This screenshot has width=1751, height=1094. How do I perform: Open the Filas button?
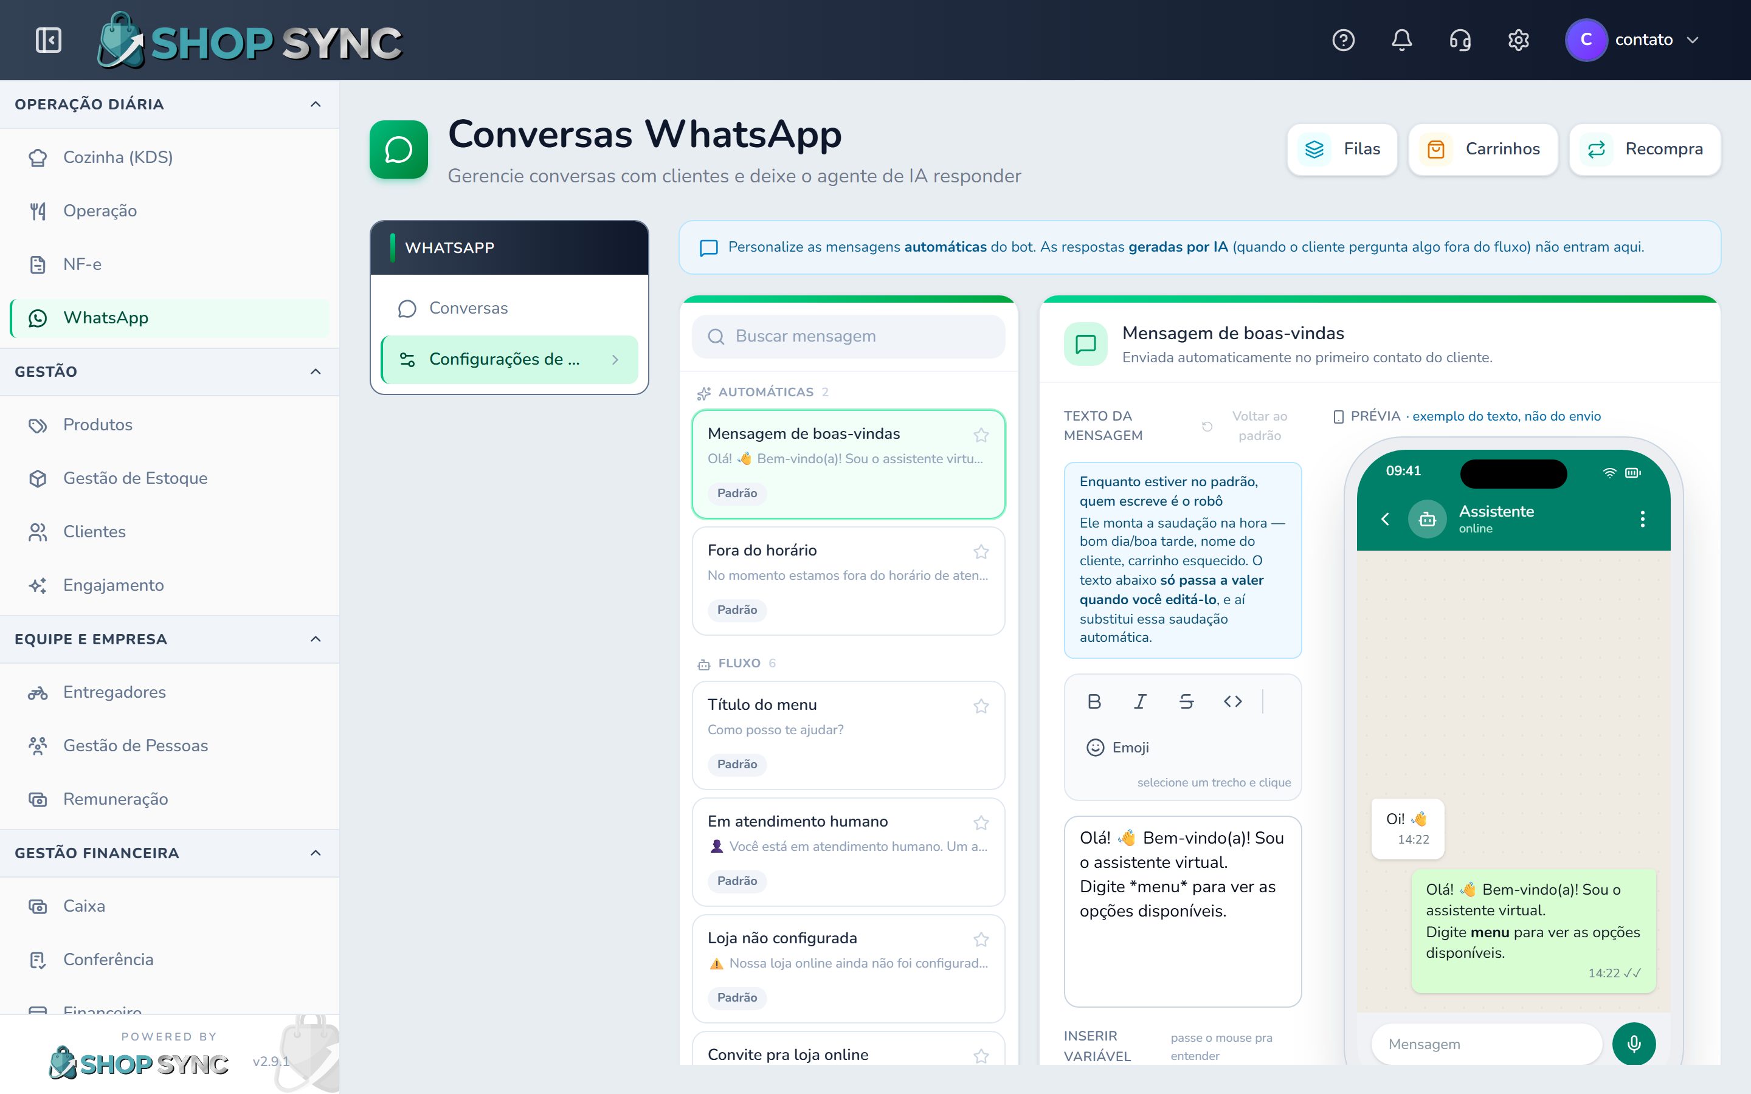[x=1342, y=149]
